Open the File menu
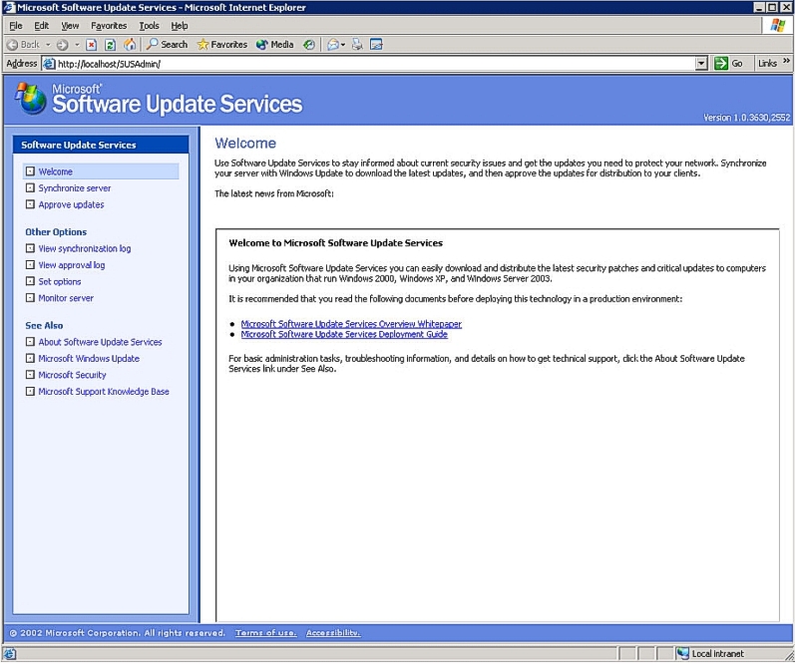This screenshot has height=664, width=795. point(16,25)
